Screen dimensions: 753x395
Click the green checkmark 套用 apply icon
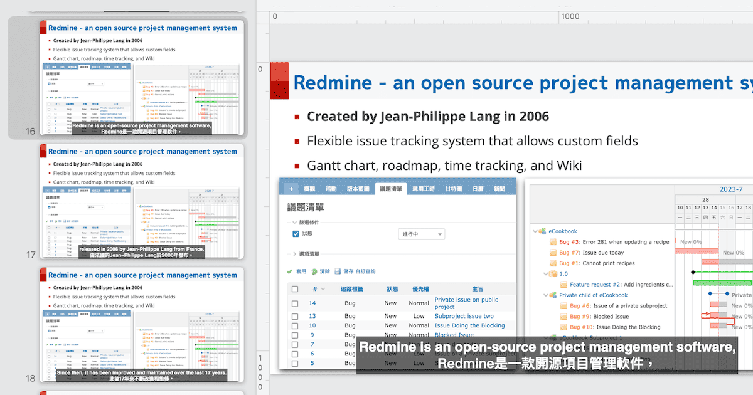pos(289,271)
